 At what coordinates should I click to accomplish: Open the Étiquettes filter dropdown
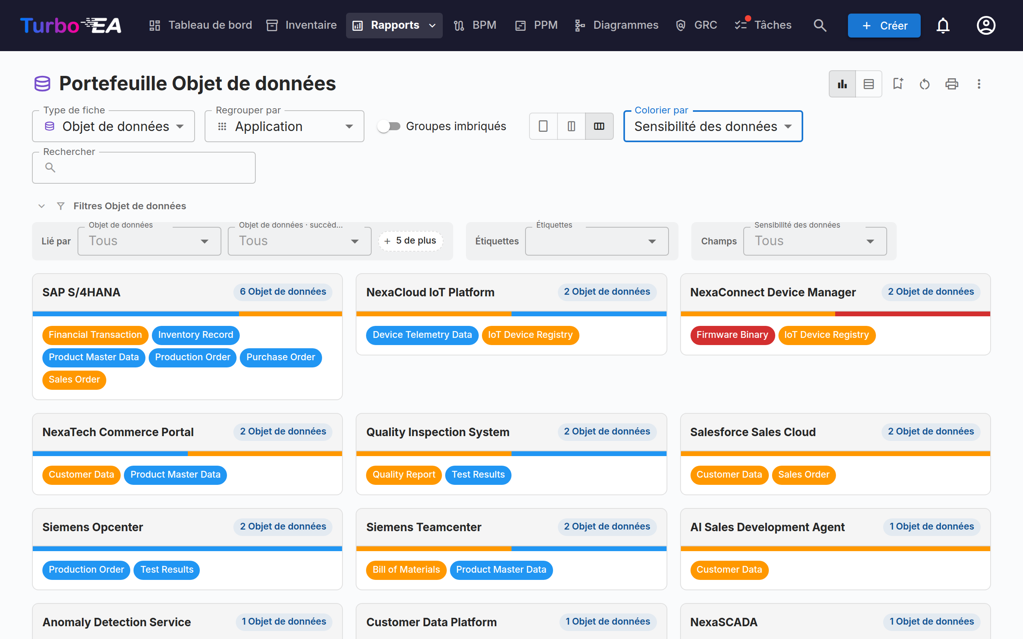(x=597, y=241)
